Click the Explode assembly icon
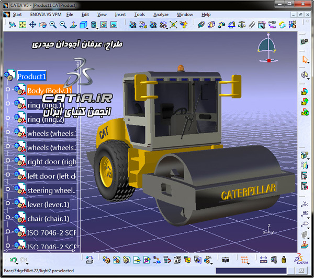Screen dimensions: 314x278 point(173,25)
